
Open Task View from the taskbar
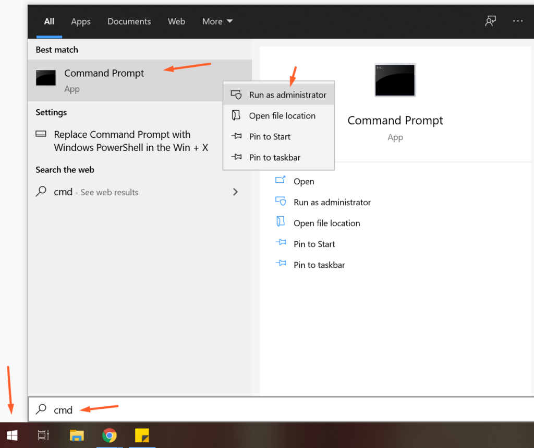[43, 435]
